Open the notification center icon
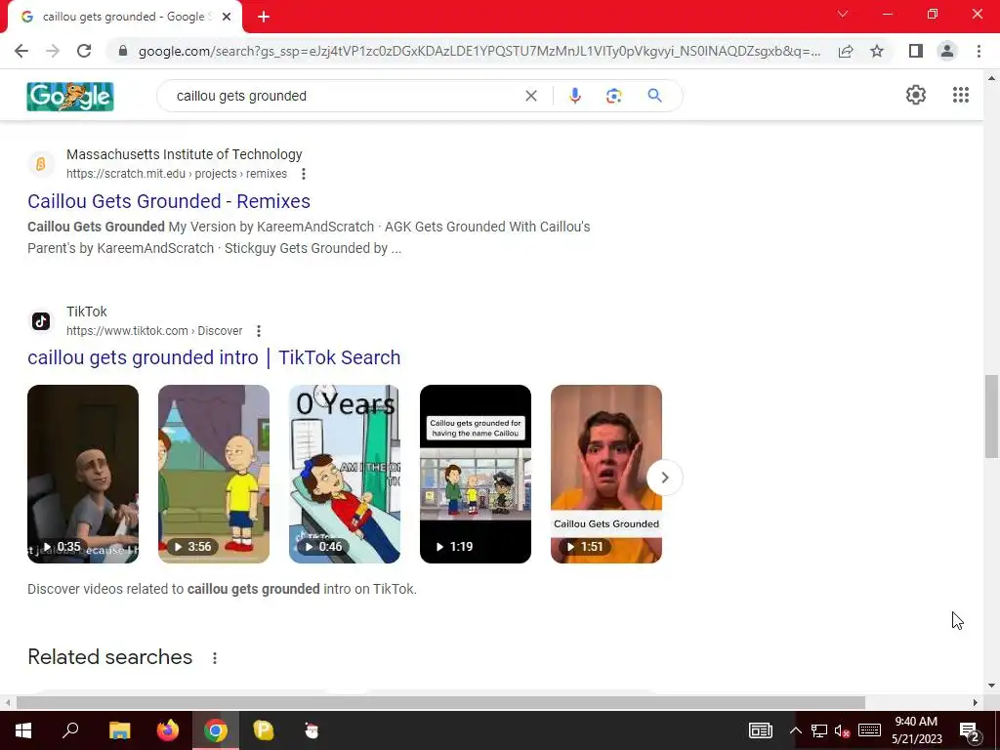The width and height of the screenshot is (1000, 750). (970, 730)
